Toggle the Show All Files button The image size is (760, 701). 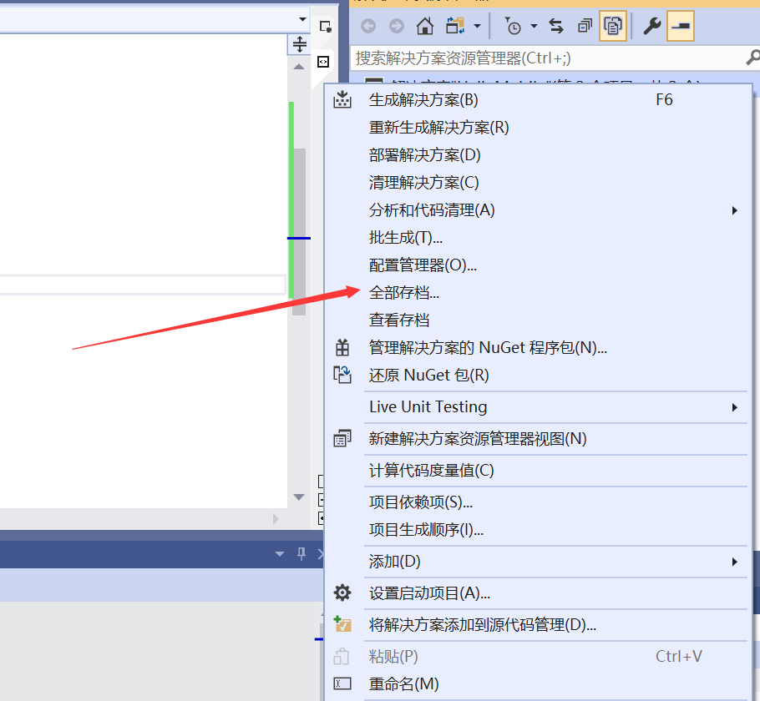[613, 26]
